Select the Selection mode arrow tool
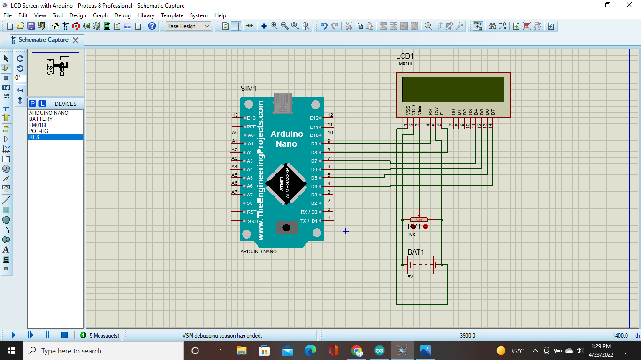 tap(6, 59)
